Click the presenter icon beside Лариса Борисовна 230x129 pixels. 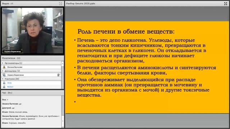tap(4, 75)
